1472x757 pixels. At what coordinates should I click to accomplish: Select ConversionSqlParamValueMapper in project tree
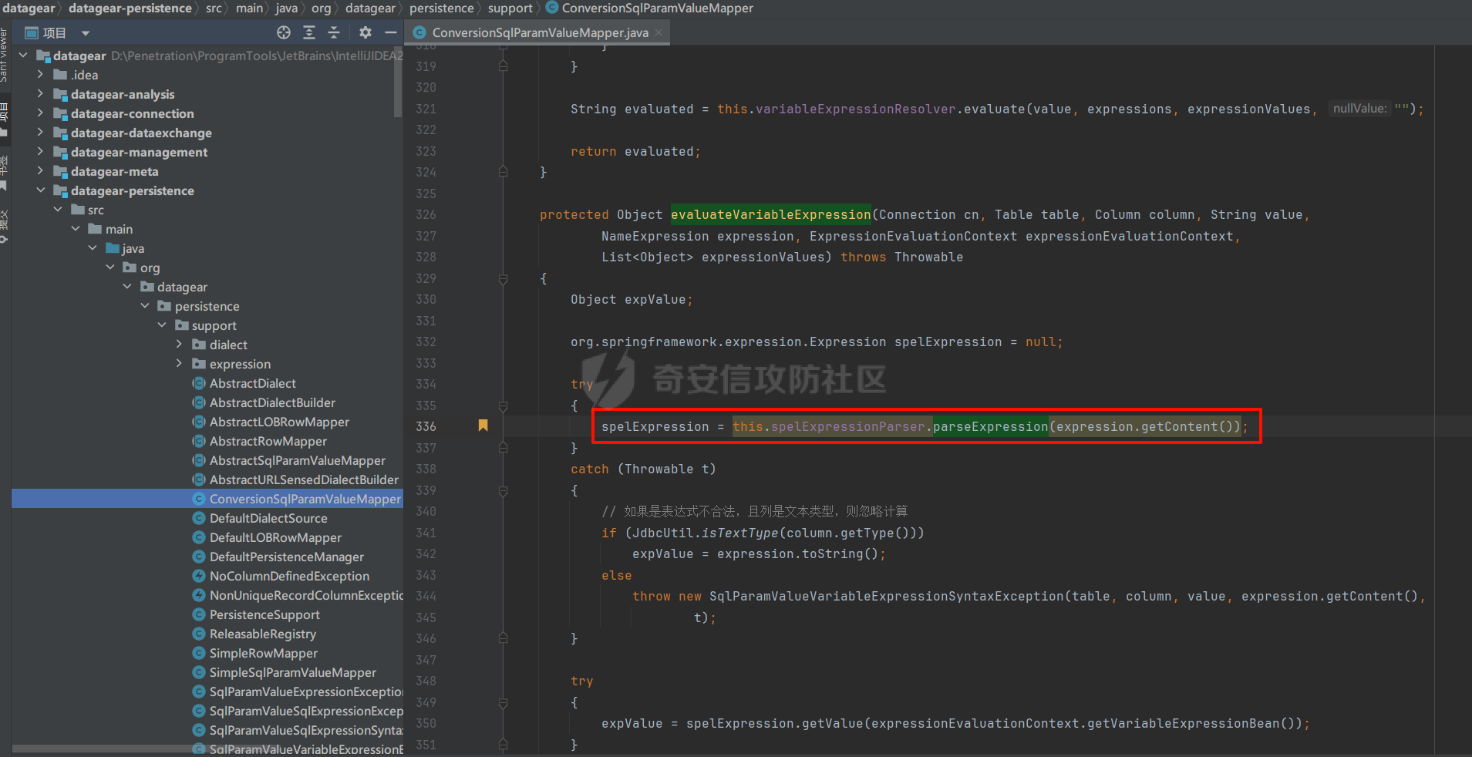305,499
